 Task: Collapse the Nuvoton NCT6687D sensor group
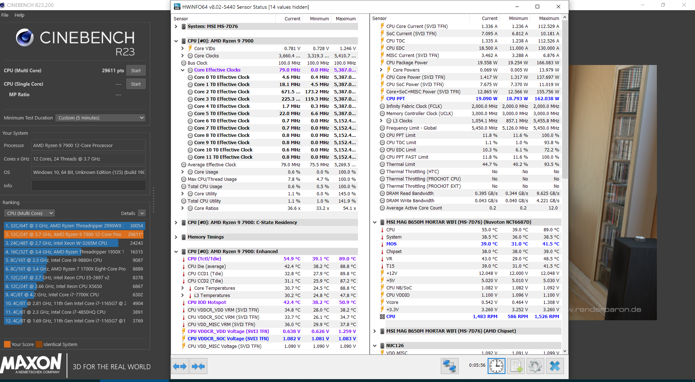(375, 222)
